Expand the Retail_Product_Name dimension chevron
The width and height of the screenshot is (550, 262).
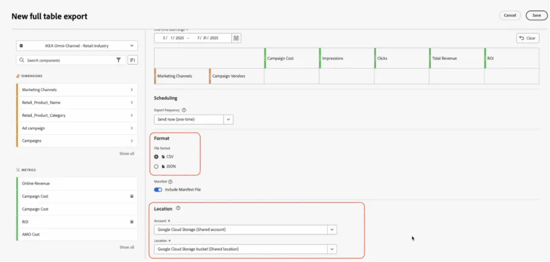pyautogui.click(x=132, y=103)
